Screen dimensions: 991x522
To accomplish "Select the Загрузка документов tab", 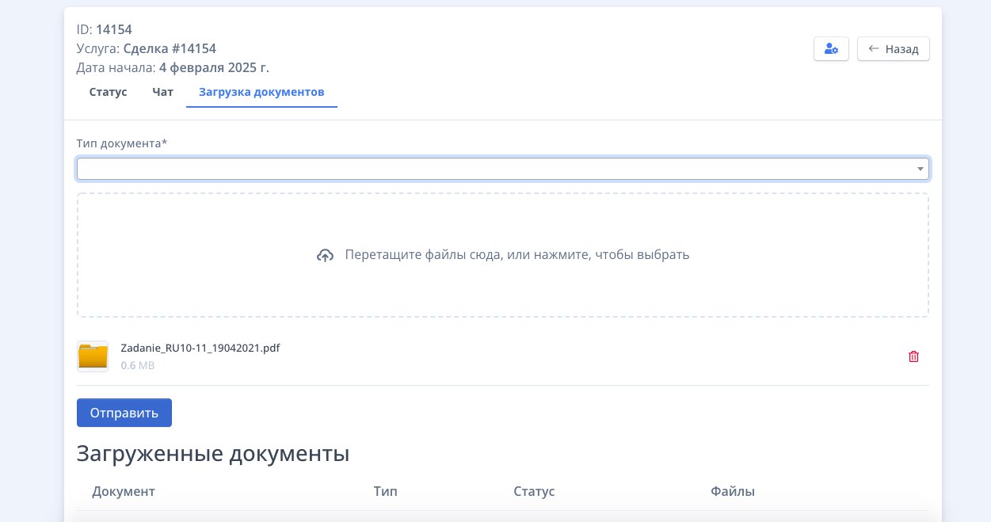I will click(261, 92).
